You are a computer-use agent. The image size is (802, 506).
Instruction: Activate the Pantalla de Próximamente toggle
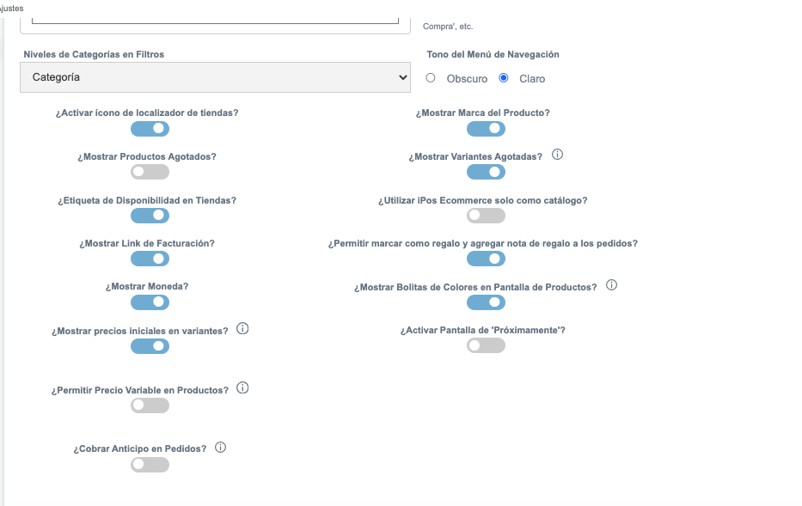click(x=486, y=345)
